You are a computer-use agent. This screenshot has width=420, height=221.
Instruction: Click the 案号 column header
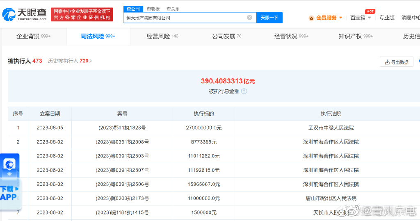tap(122, 114)
